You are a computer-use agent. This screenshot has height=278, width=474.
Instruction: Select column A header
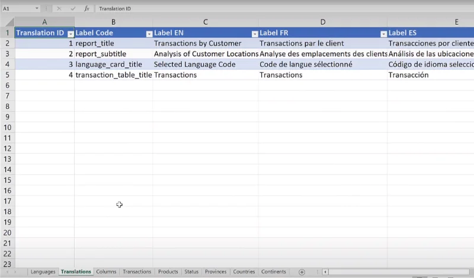click(x=44, y=22)
